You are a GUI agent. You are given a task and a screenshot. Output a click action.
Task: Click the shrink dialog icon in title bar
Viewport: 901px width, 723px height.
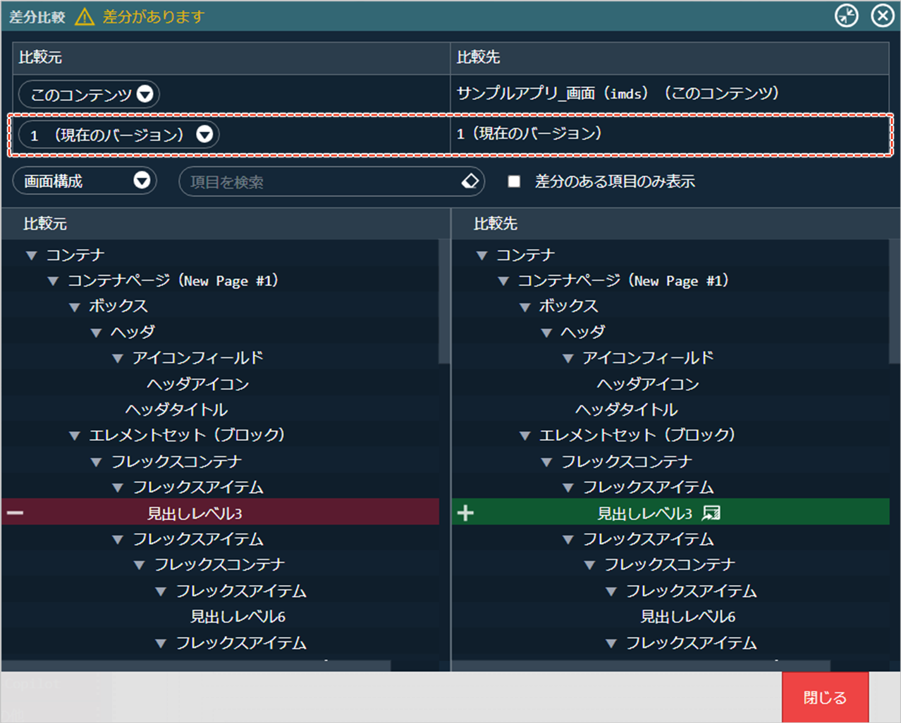(846, 16)
